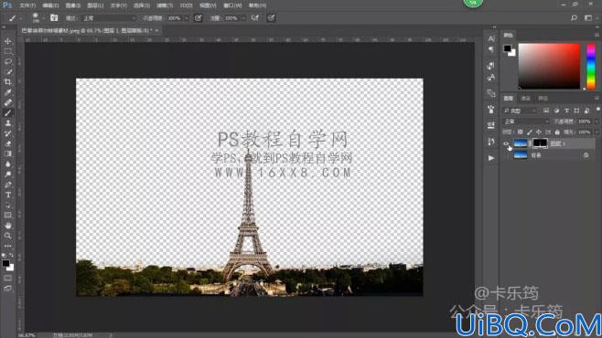Toggle lock transparent pixels
This screenshot has height=338, width=602.
pyautogui.click(x=521, y=132)
